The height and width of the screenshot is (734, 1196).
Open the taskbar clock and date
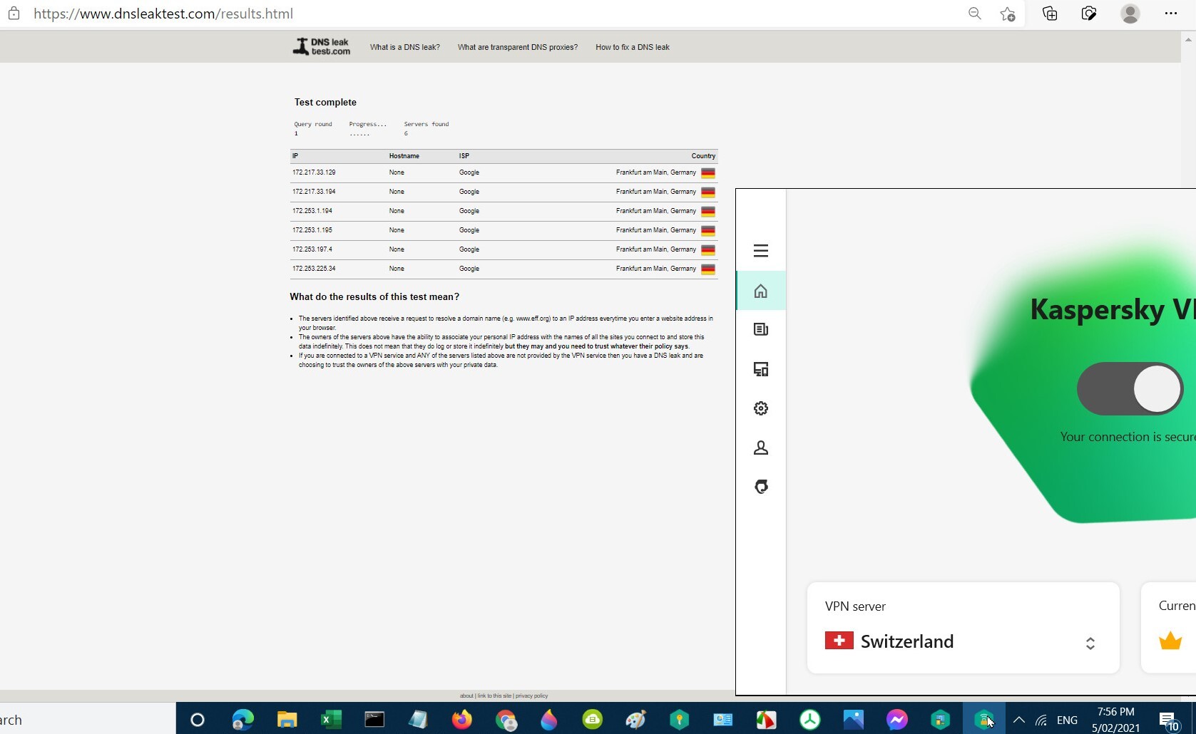click(x=1116, y=720)
